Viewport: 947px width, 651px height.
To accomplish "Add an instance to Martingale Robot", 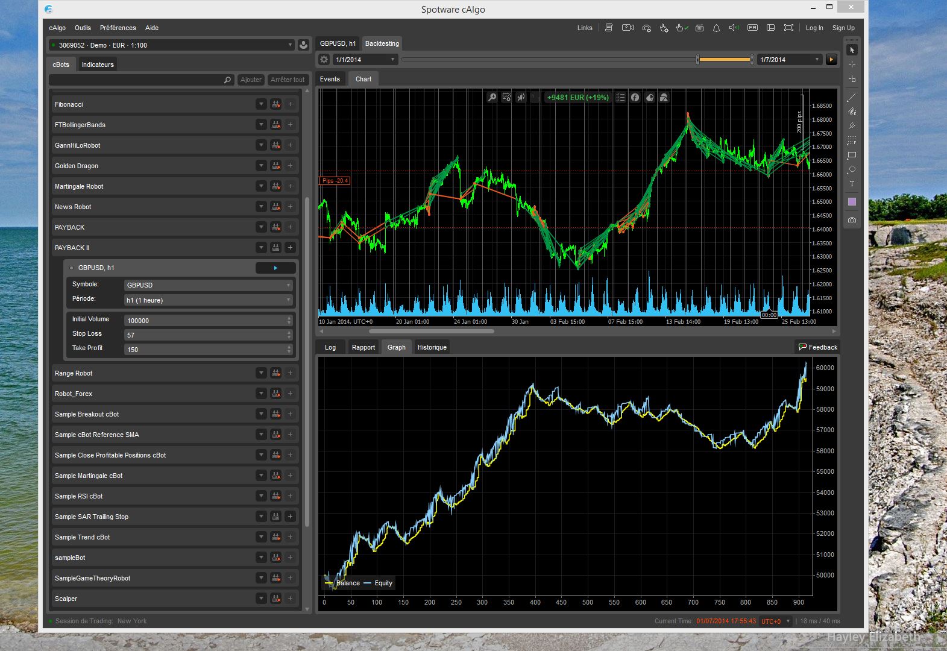I will tap(290, 186).
